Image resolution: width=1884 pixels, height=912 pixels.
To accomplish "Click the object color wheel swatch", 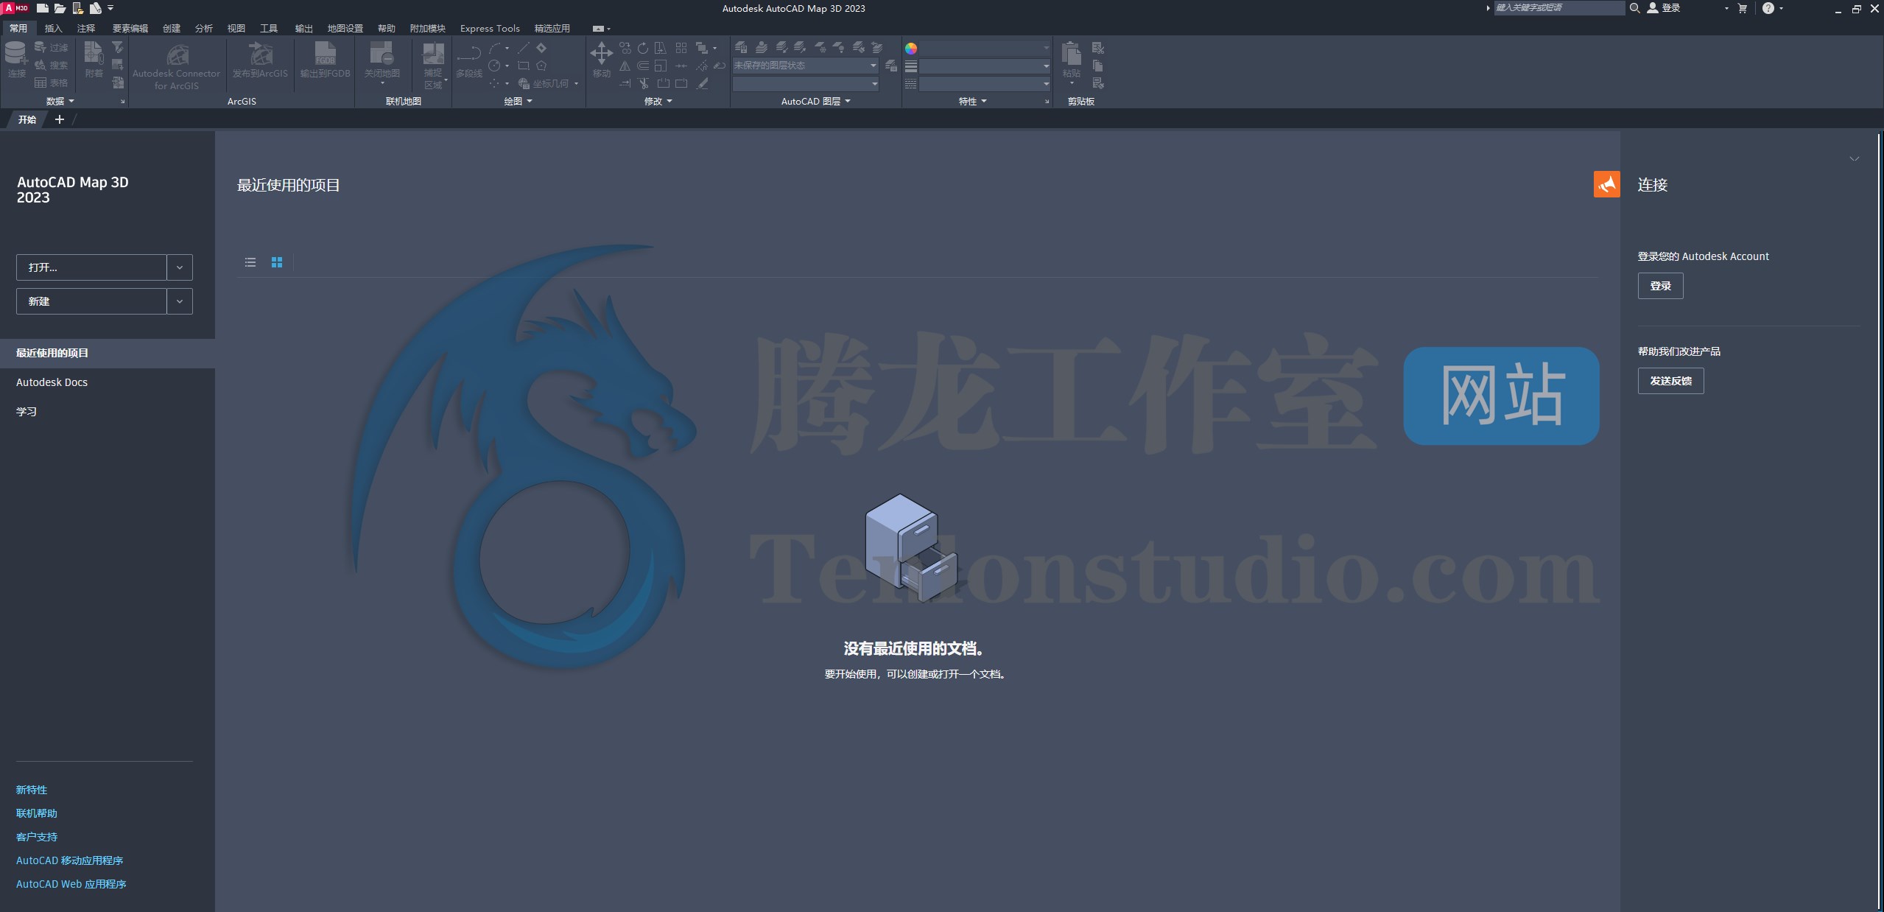I will pos(911,48).
